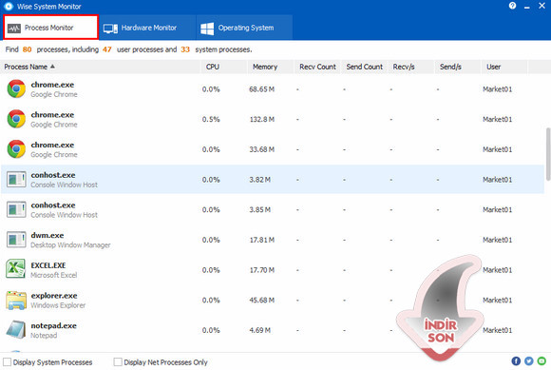The image size is (551, 370).
Task: Sort by Send/s column header
Action: pos(458,67)
